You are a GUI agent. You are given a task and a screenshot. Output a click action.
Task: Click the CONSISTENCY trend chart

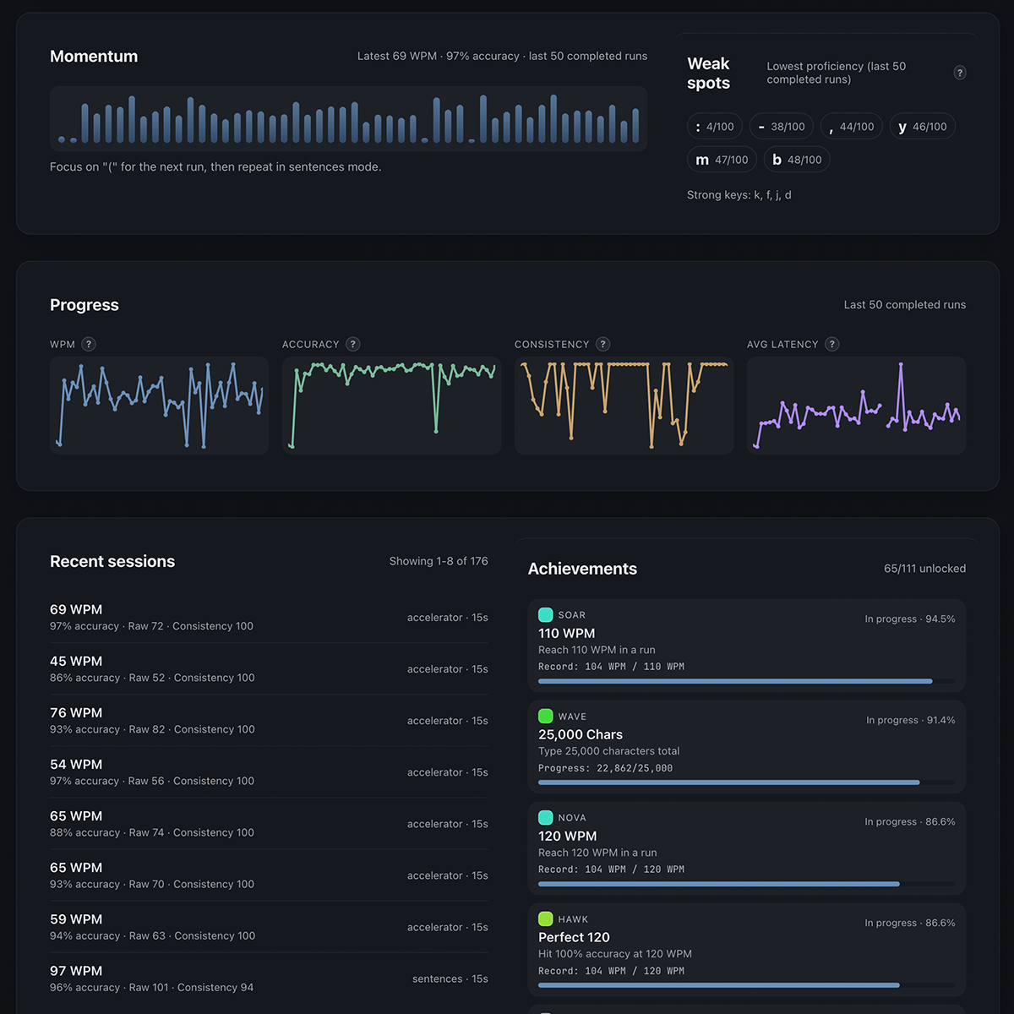point(624,406)
